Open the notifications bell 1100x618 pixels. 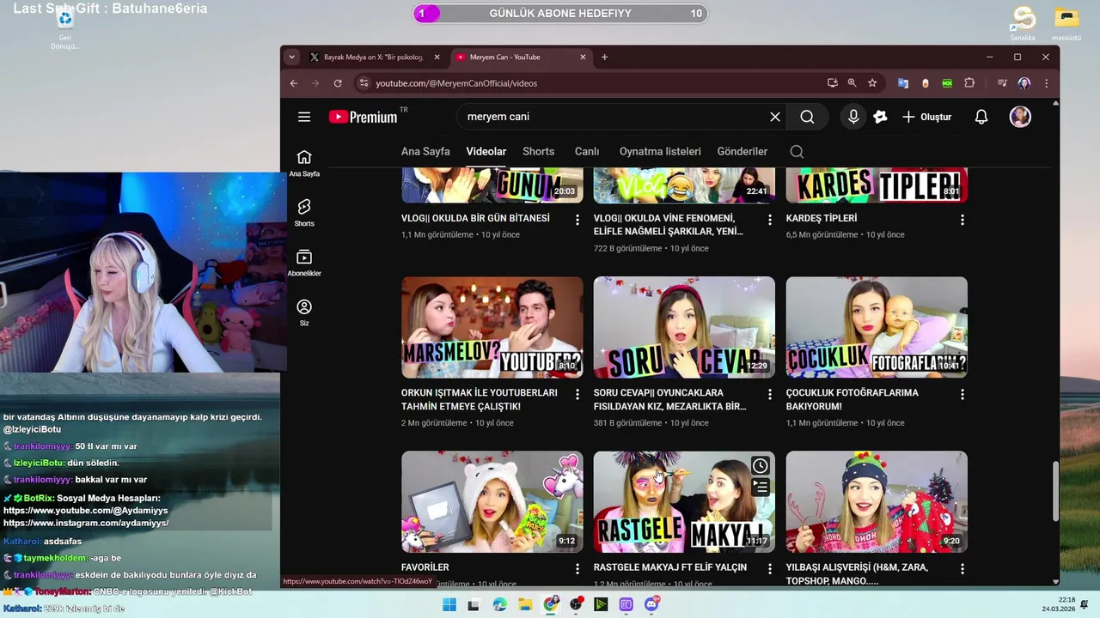pyautogui.click(x=981, y=117)
